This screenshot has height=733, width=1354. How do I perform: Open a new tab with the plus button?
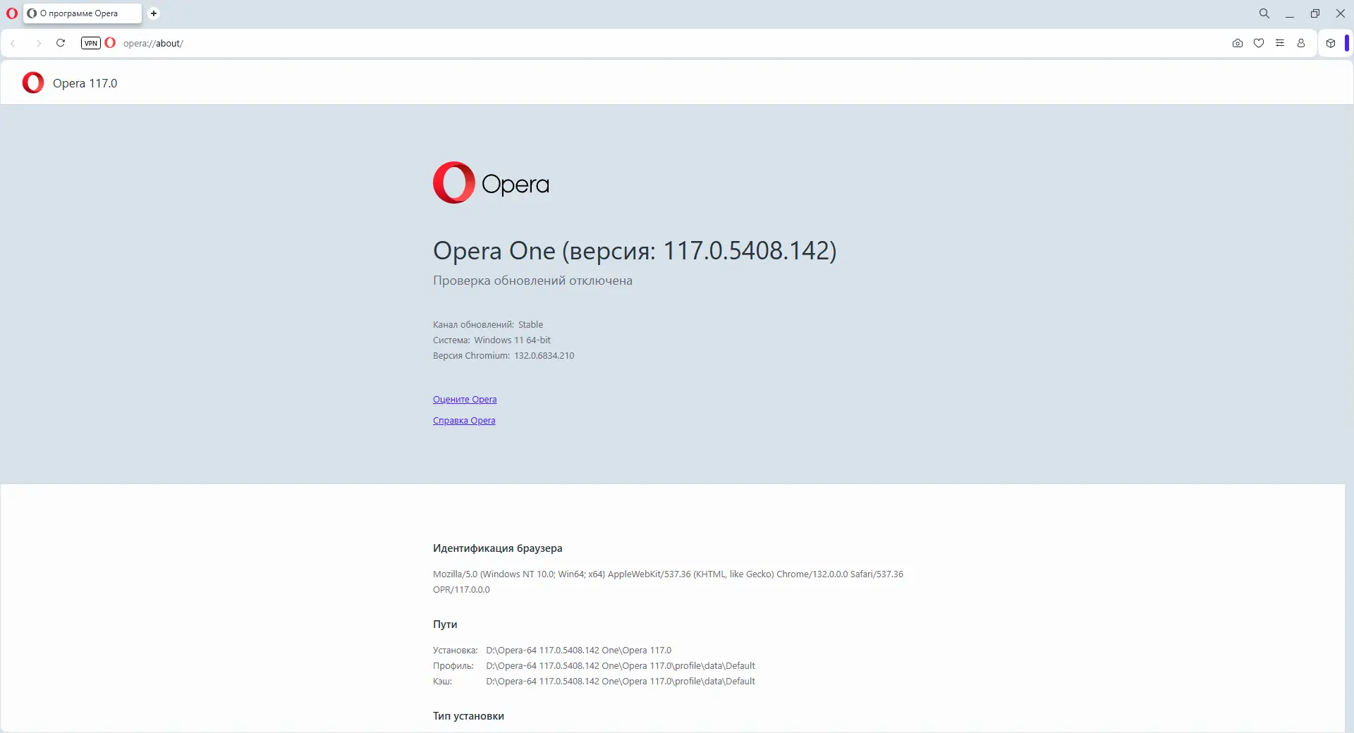154,13
